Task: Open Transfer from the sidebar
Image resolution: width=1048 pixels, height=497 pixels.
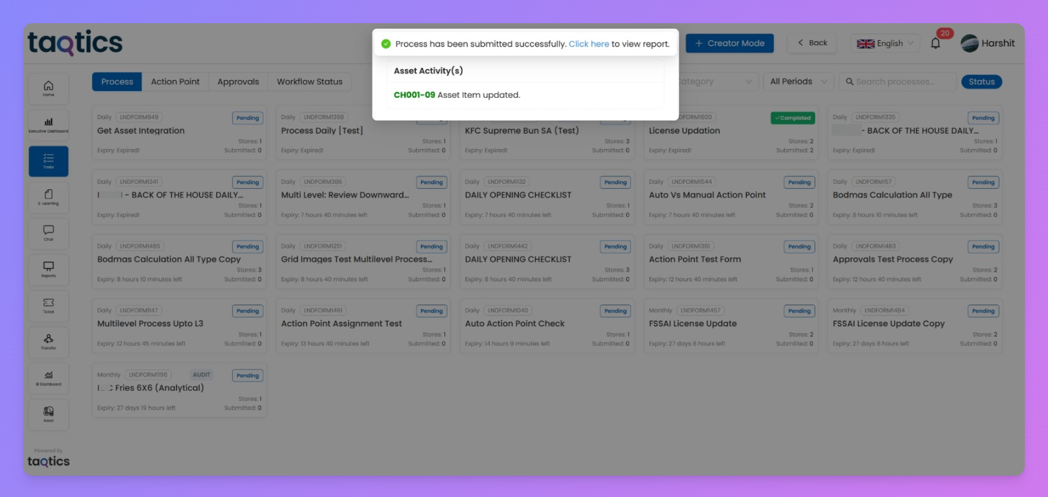Action: [48, 342]
